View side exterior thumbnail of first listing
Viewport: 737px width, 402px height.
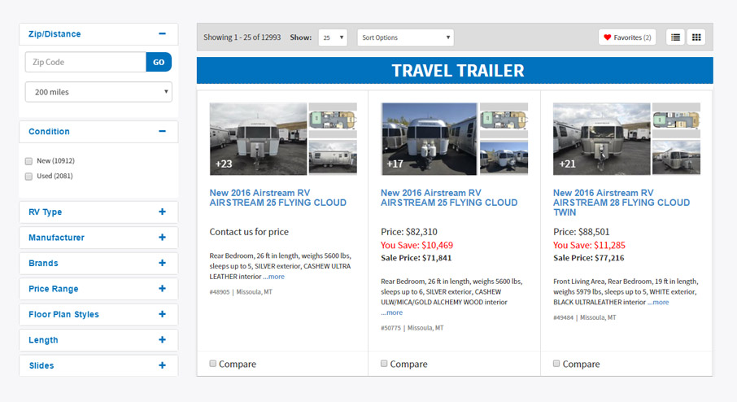(333, 158)
